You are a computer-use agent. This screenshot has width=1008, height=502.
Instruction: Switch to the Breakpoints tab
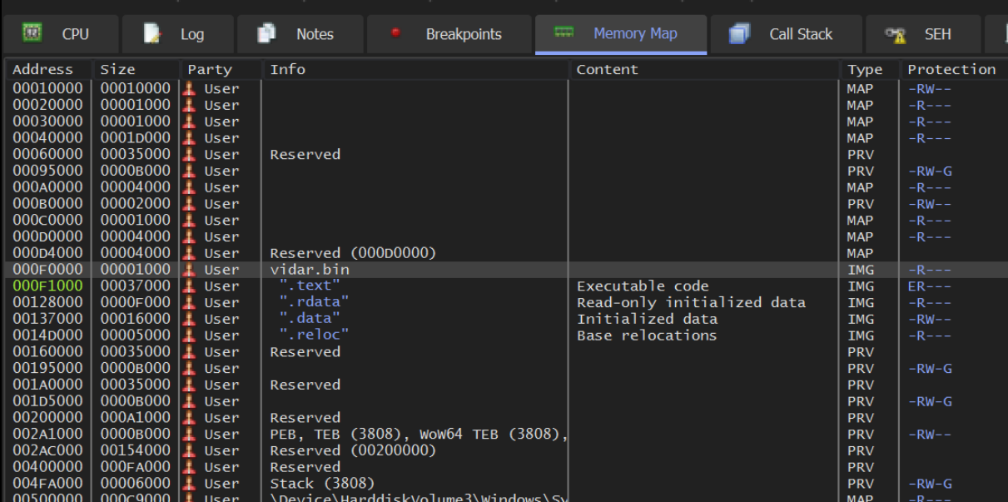(x=463, y=34)
